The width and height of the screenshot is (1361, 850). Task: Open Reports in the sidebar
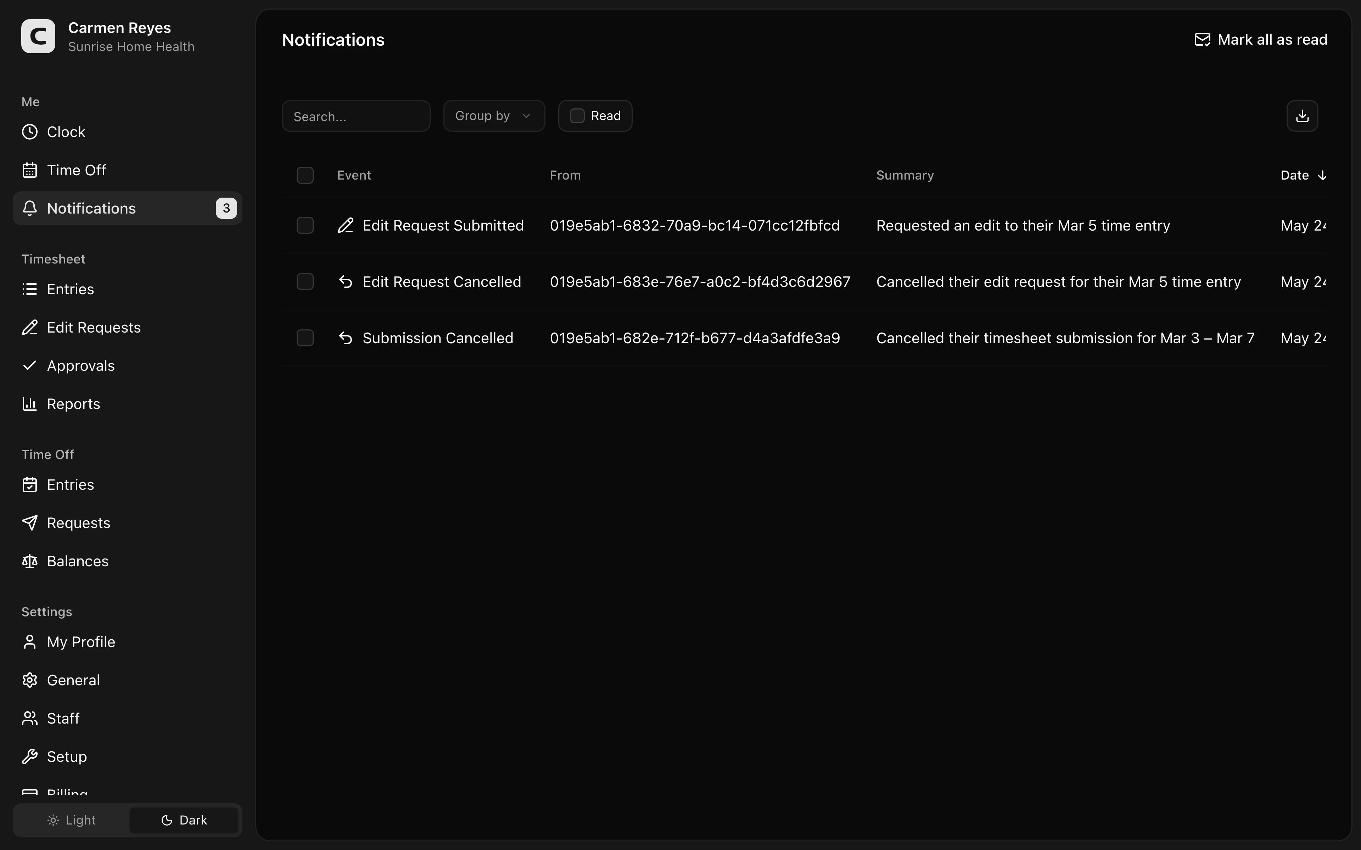(128, 404)
